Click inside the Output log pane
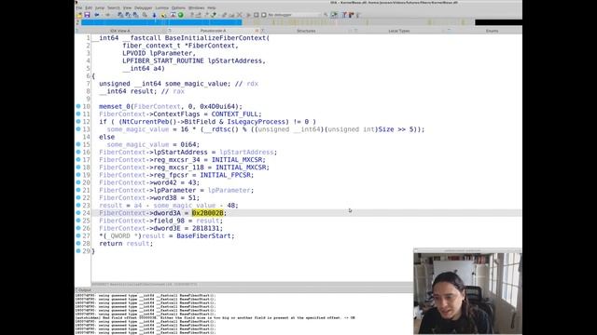597x335 pixels. click(x=243, y=314)
